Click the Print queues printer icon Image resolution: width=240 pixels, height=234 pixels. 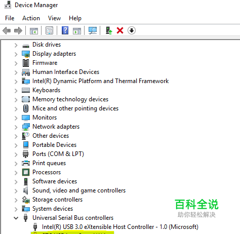click(26, 163)
